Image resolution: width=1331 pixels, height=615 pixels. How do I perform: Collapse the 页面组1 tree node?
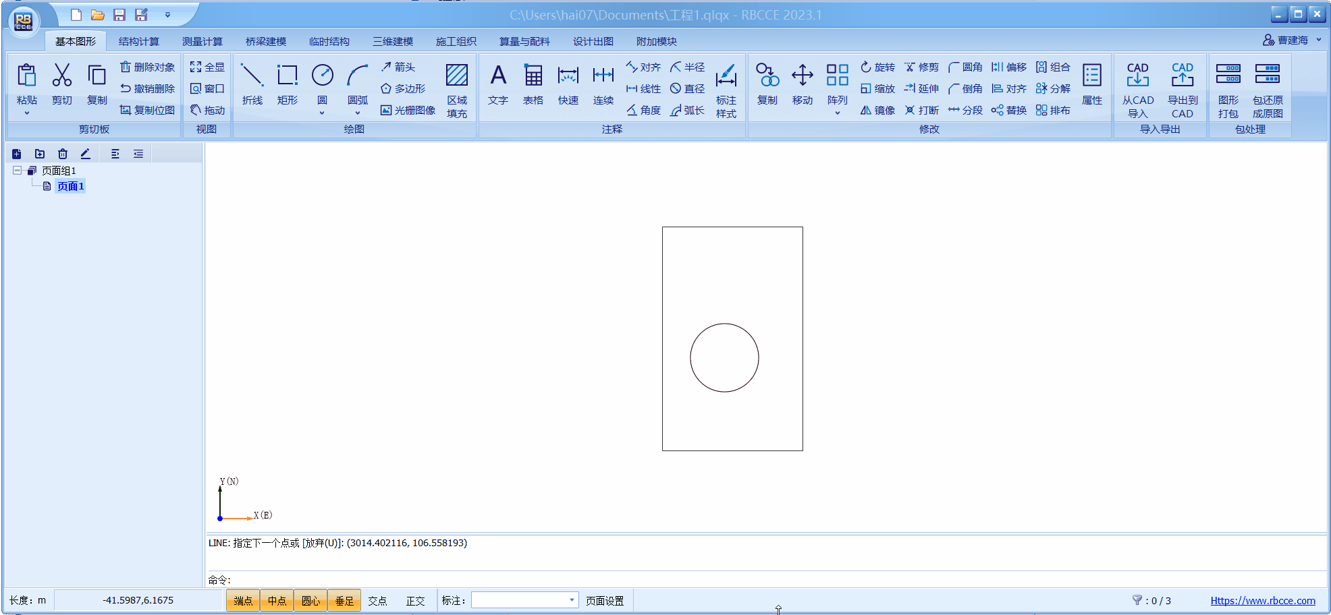pyautogui.click(x=17, y=171)
